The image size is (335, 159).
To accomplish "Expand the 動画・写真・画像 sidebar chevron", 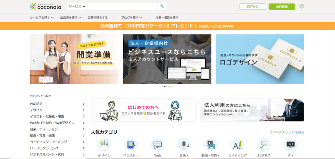I will [x=83, y=135].
